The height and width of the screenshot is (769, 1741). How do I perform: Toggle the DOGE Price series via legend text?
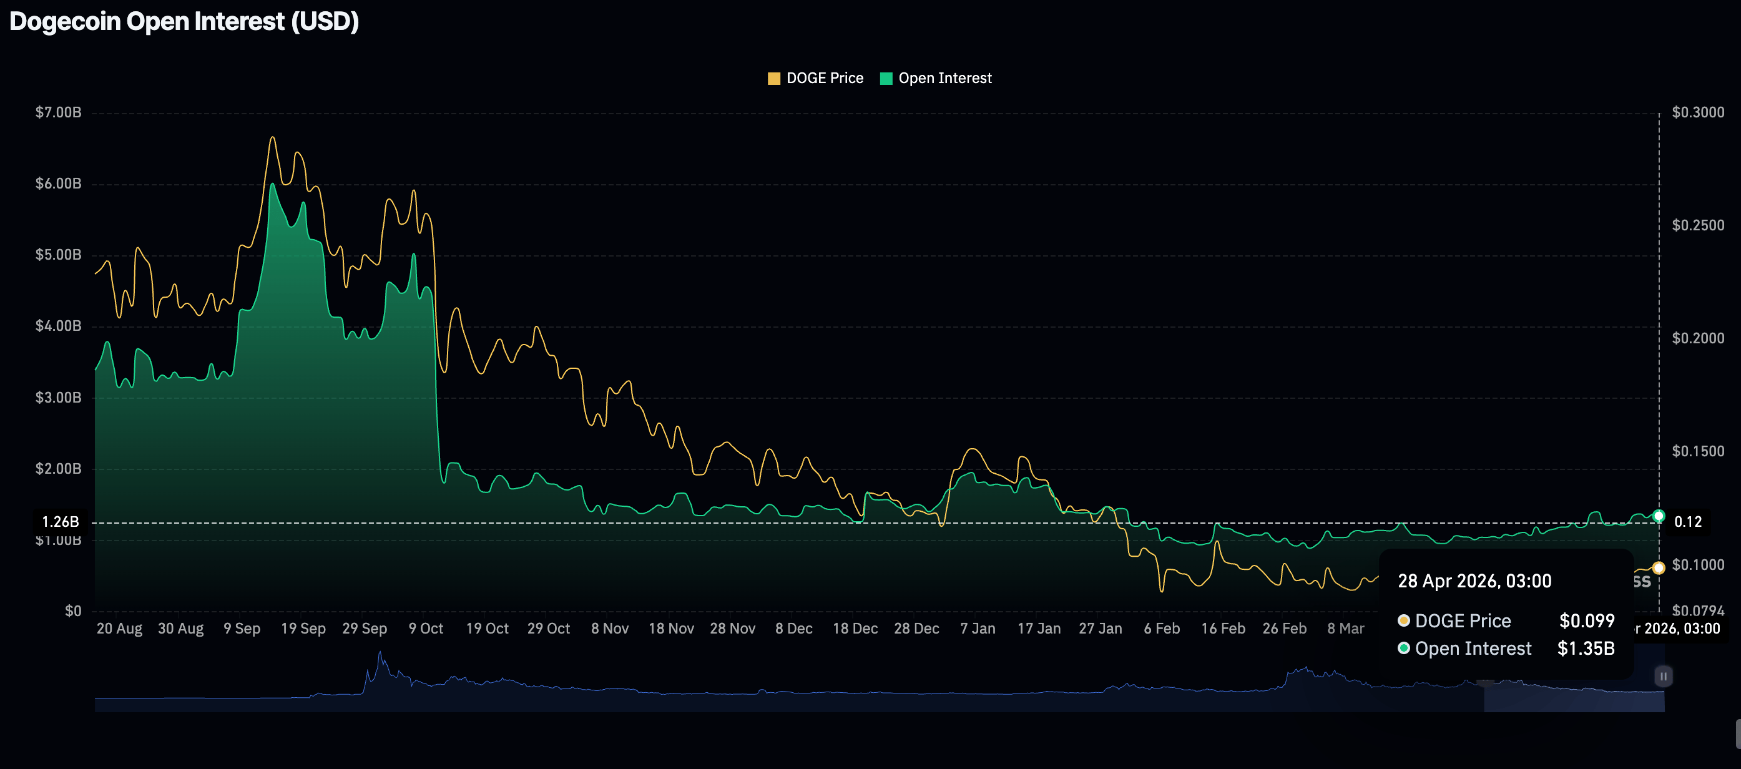825,79
